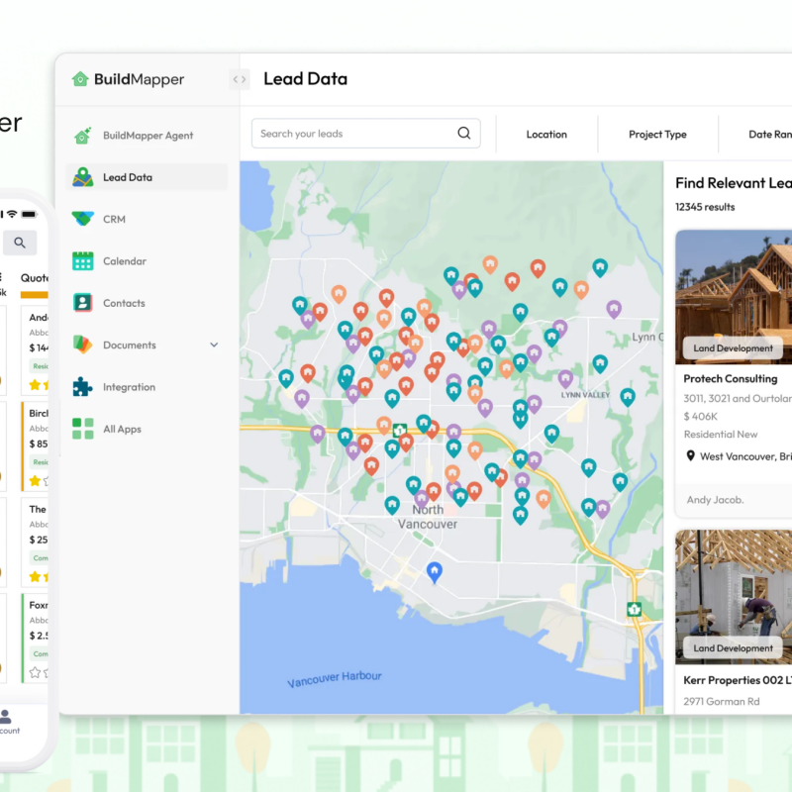Image resolution: width=792 pixels, height=792 pixels.
Task: Click the magnifier icon in leads search
Action: click(463, 133)
